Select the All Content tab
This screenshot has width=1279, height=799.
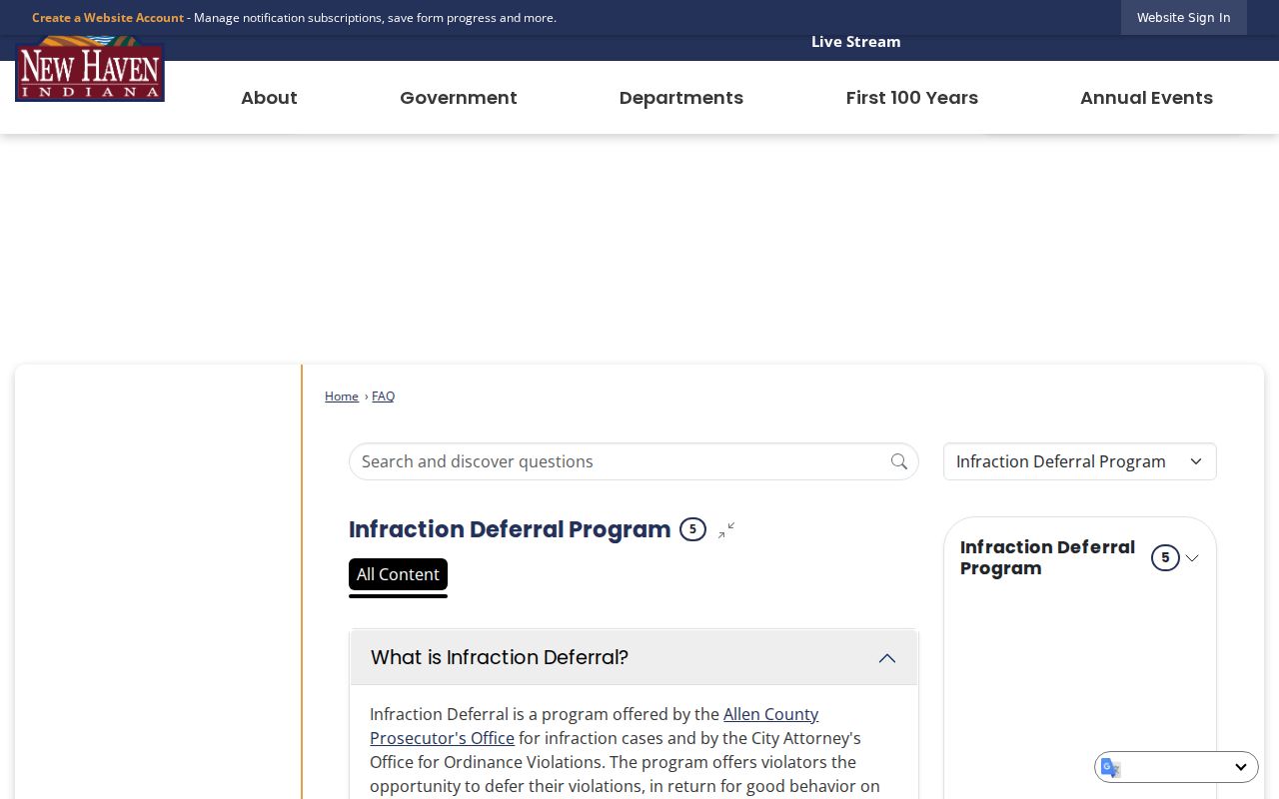(x=398, y=574)
